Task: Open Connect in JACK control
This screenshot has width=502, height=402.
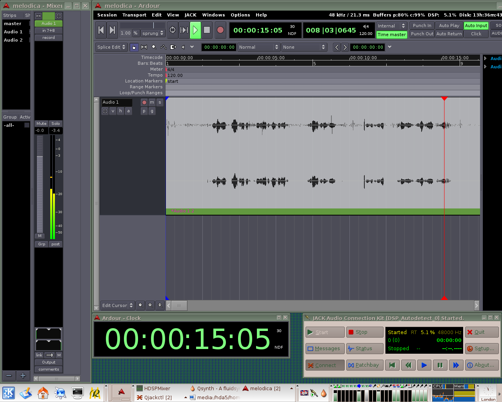Action: click(x=325, y=365)
